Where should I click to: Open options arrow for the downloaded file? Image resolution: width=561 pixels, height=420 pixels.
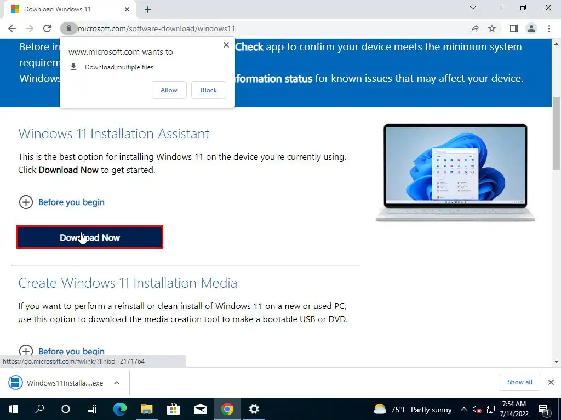(x=117, y=383)
